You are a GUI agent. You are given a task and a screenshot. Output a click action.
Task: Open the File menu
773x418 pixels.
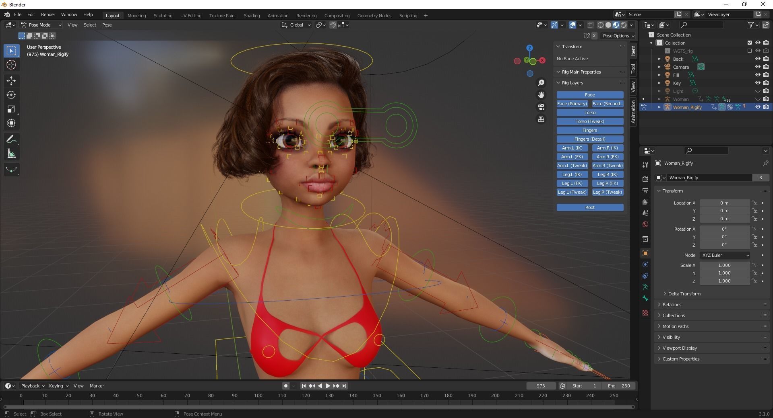click(x=18, y=14)
